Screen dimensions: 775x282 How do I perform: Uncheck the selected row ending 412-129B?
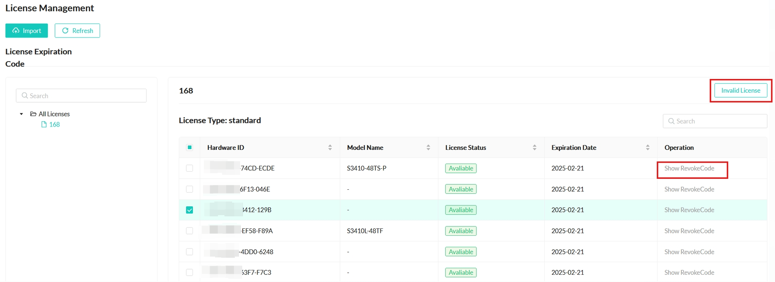[x=189, y=210]
